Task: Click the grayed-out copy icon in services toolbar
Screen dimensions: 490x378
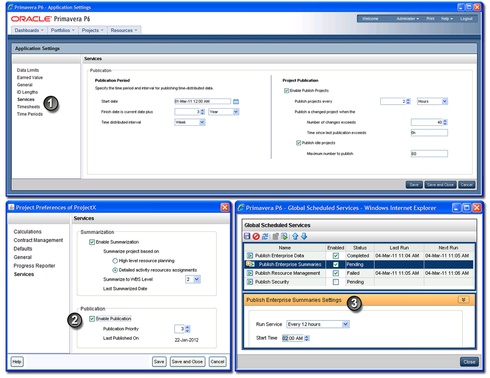Action: [275, 236]
